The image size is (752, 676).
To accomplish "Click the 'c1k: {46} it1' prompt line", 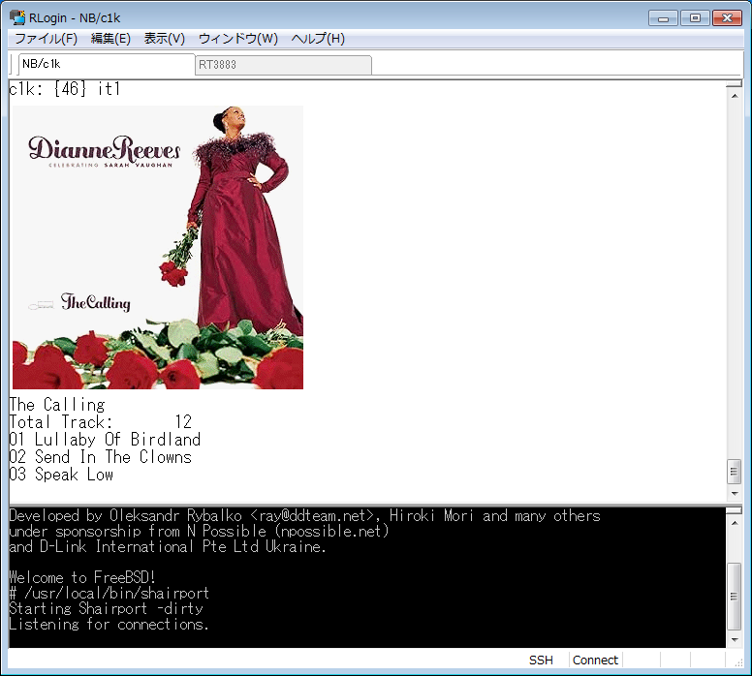I will tap(65, 89).
